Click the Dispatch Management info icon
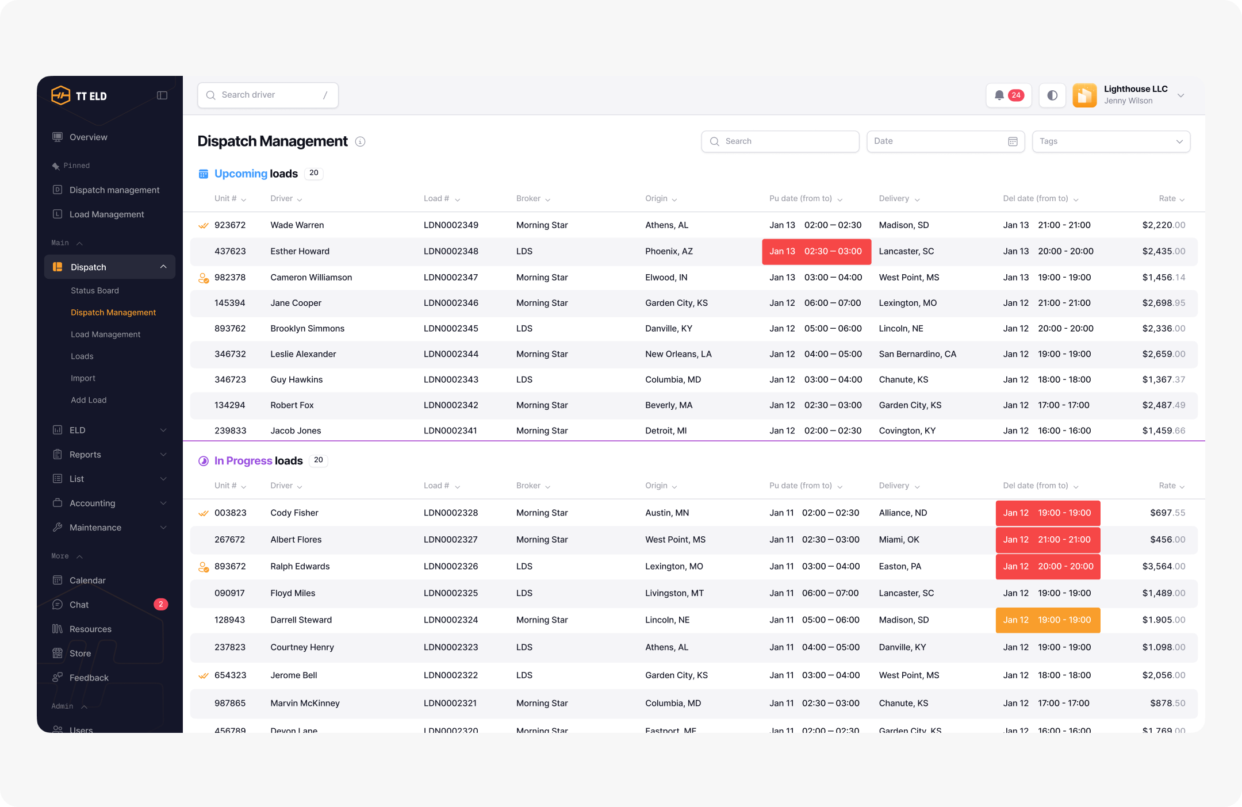This screenshot has width=1242, height=807. (360, 141)
